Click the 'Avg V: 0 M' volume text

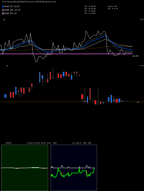point(112,6)
